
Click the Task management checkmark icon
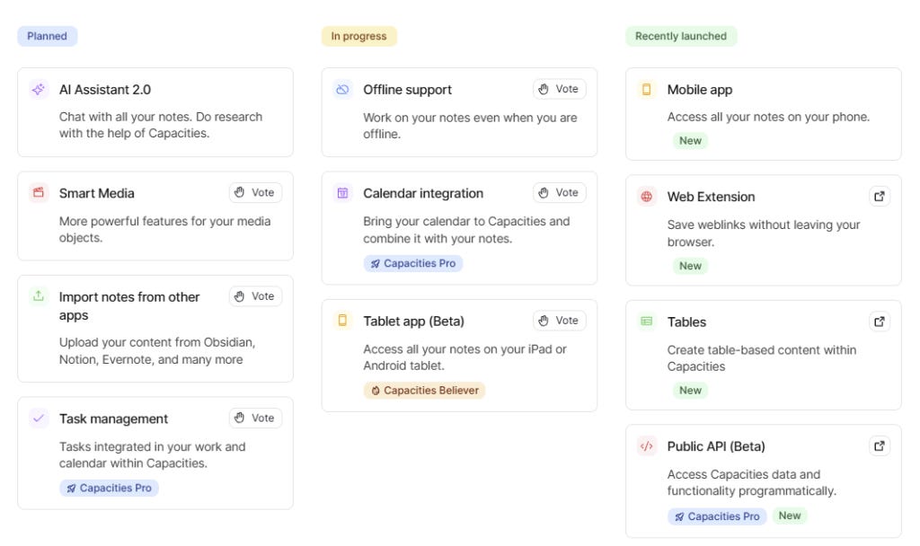coord(39,418)
